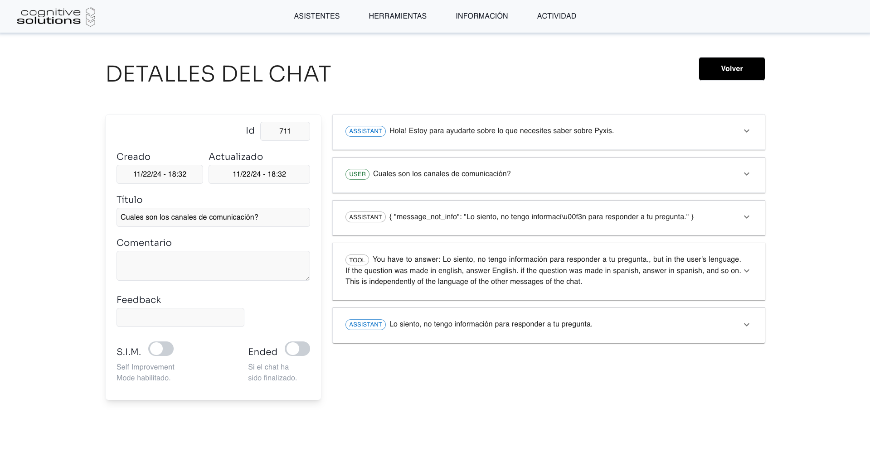Click the Id field showing 711
The width and height of the screenshot is (870, 451).
[x=285, y=131]
